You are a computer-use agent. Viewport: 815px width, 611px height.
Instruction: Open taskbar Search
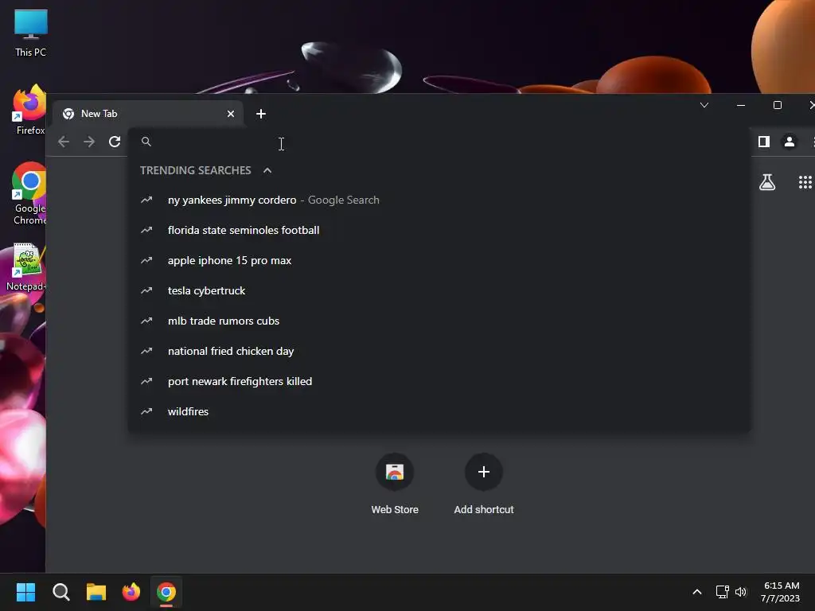pyautogui.click(x=60, y=592)
